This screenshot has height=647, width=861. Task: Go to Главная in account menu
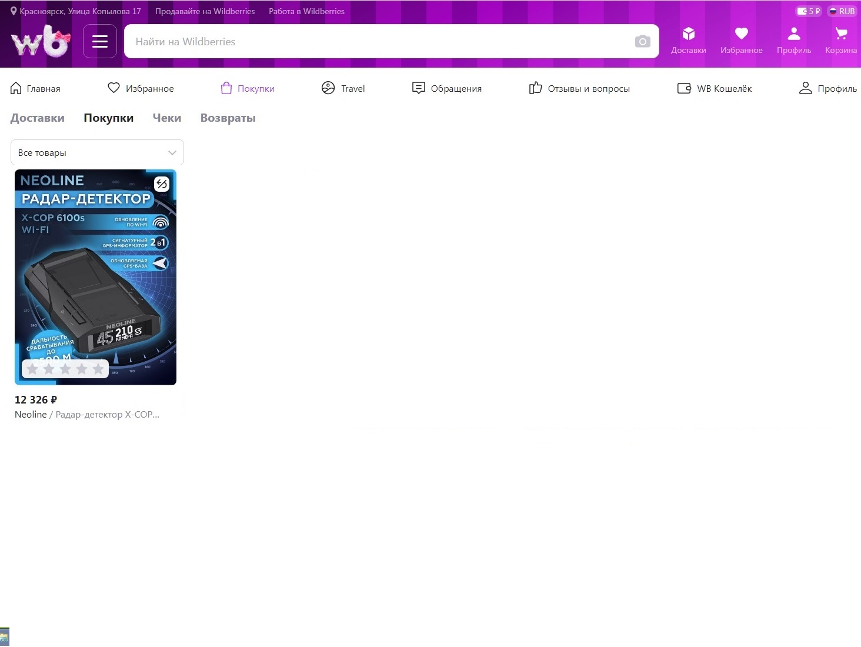point(35,88)
